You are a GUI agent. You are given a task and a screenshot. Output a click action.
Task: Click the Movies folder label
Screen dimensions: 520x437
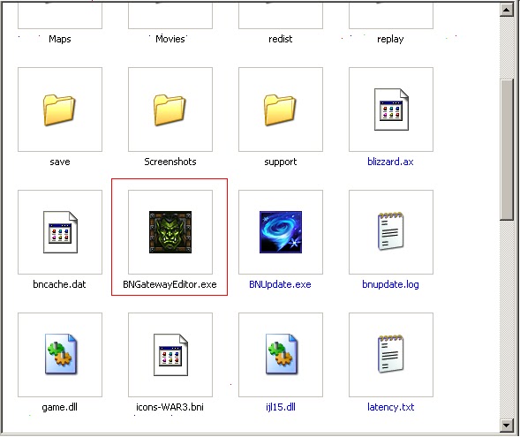170,39
